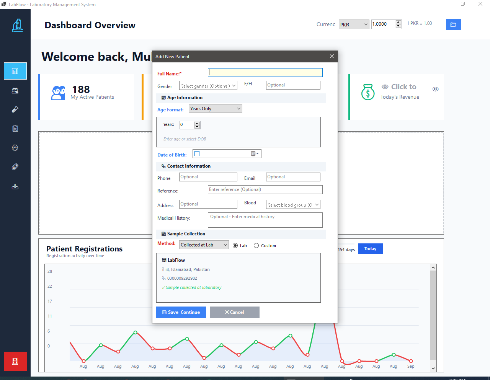Viewport: 490px width, 380px height.
Task: Open the Select blood group dropdown
Action: pos(293,205)
